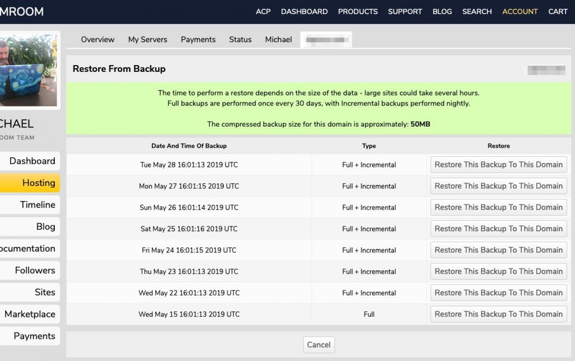Image resolution: width=575 pixels, height=361 pixels.
Task: Switch to the Overview tab
Action: (x=97, y=40)
